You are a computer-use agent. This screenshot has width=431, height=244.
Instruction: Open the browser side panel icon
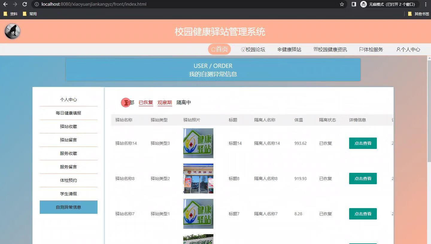pyautogui.click(x=354, y=4)
